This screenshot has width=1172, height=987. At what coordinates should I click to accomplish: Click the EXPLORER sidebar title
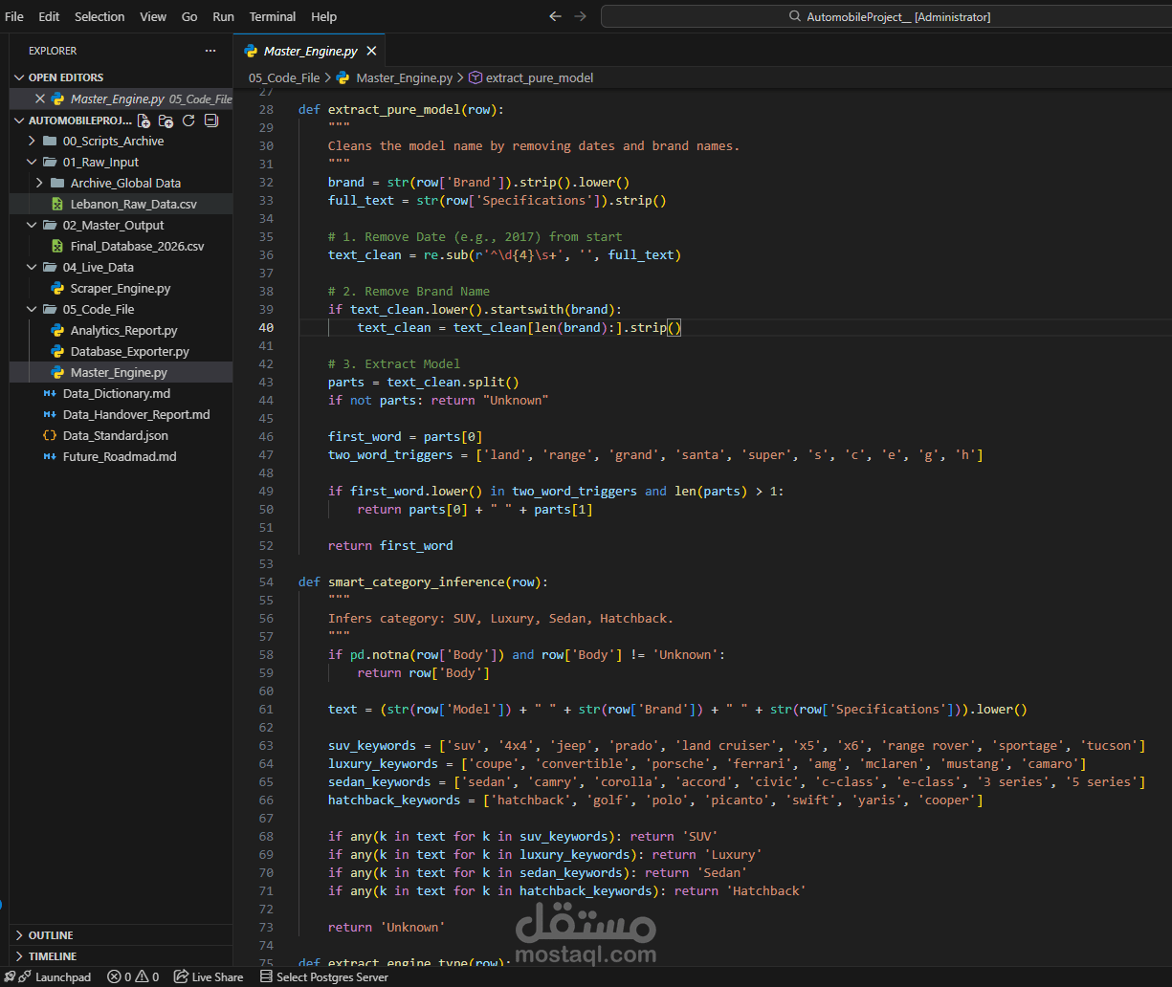click(x=53, y=51)
